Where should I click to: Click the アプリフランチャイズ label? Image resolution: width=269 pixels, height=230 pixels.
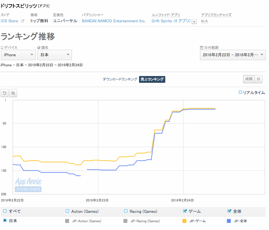tap(216, 15)
